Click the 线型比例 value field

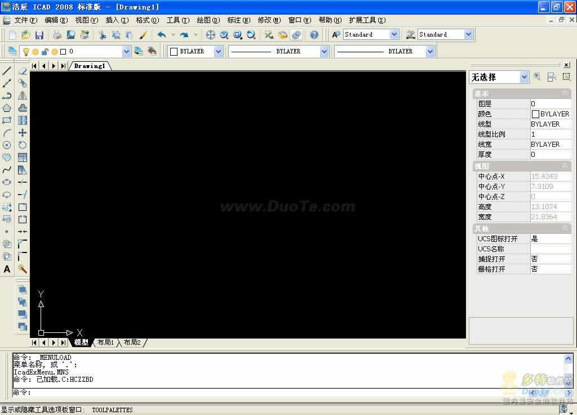[551, 134]
